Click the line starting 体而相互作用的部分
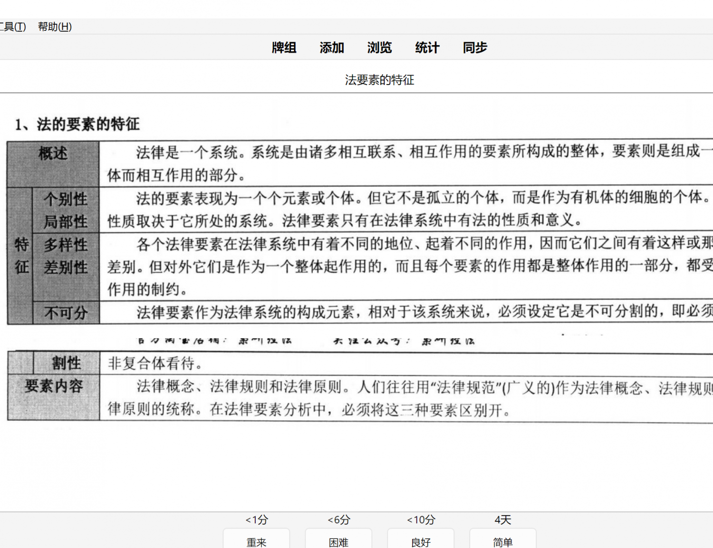 click(177, 175)
